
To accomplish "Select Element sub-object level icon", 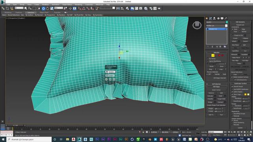I will pyautogui.click(x=222, y=55).
